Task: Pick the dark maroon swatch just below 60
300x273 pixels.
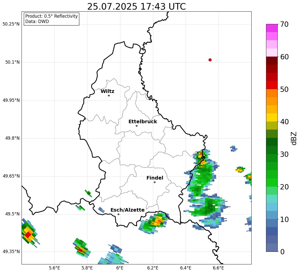Action: tap(272, 61)
